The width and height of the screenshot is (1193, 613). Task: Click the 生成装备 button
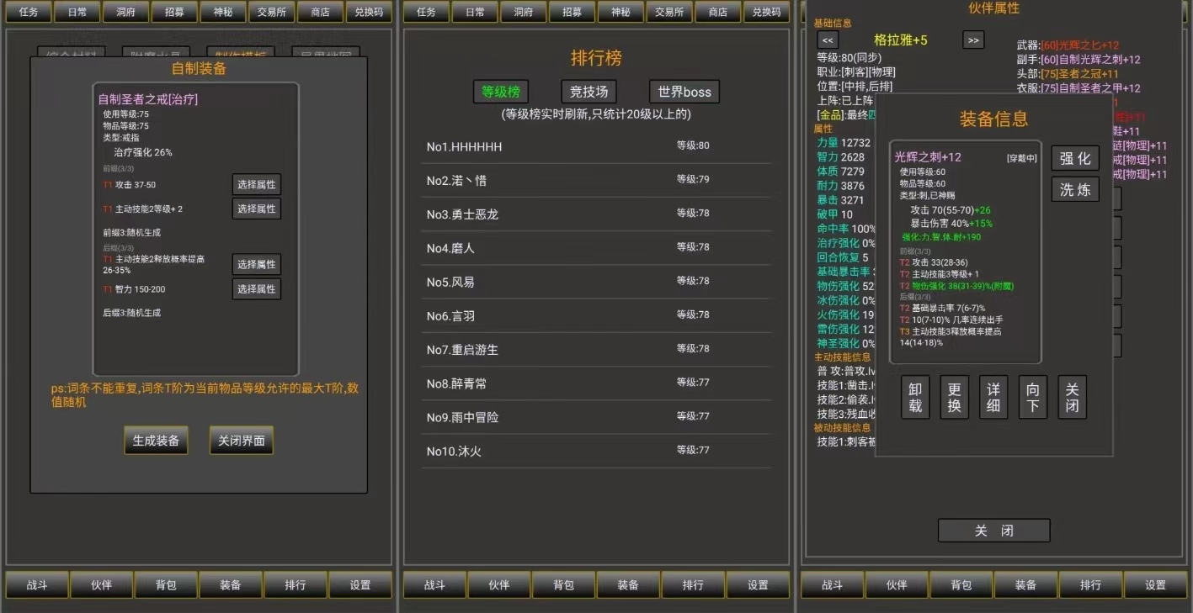pos(156,441)
